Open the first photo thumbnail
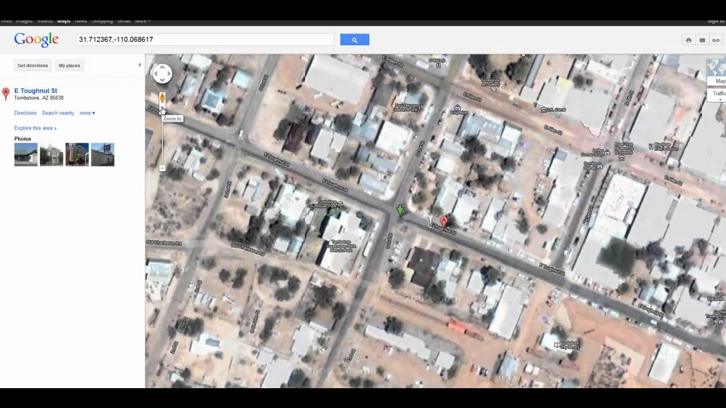Screen dimensions: 726x408 [26, 155]
